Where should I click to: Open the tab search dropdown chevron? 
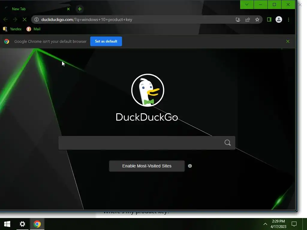pyautogui.click(x=247, y=4)
